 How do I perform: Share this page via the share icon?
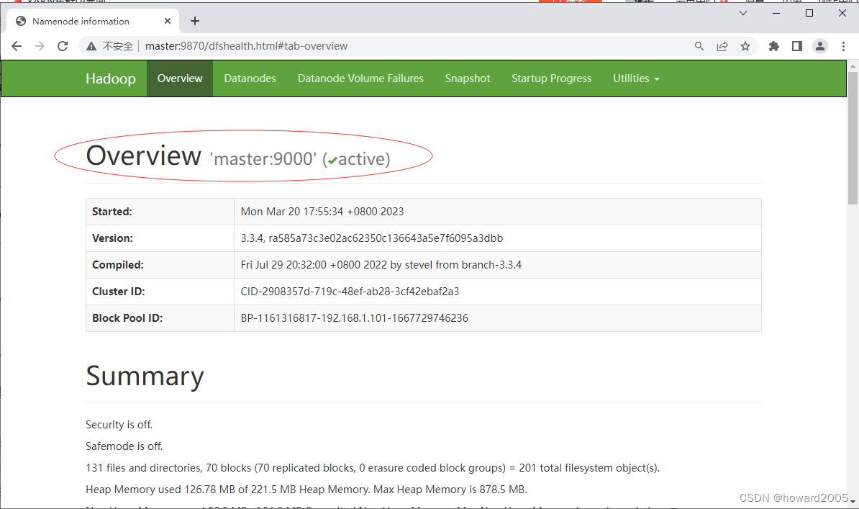(722, 46)
